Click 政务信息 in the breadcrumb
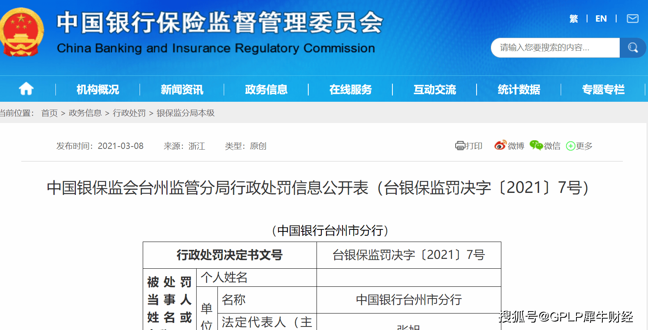Screen dimensions: 648x330 point(85,113)
